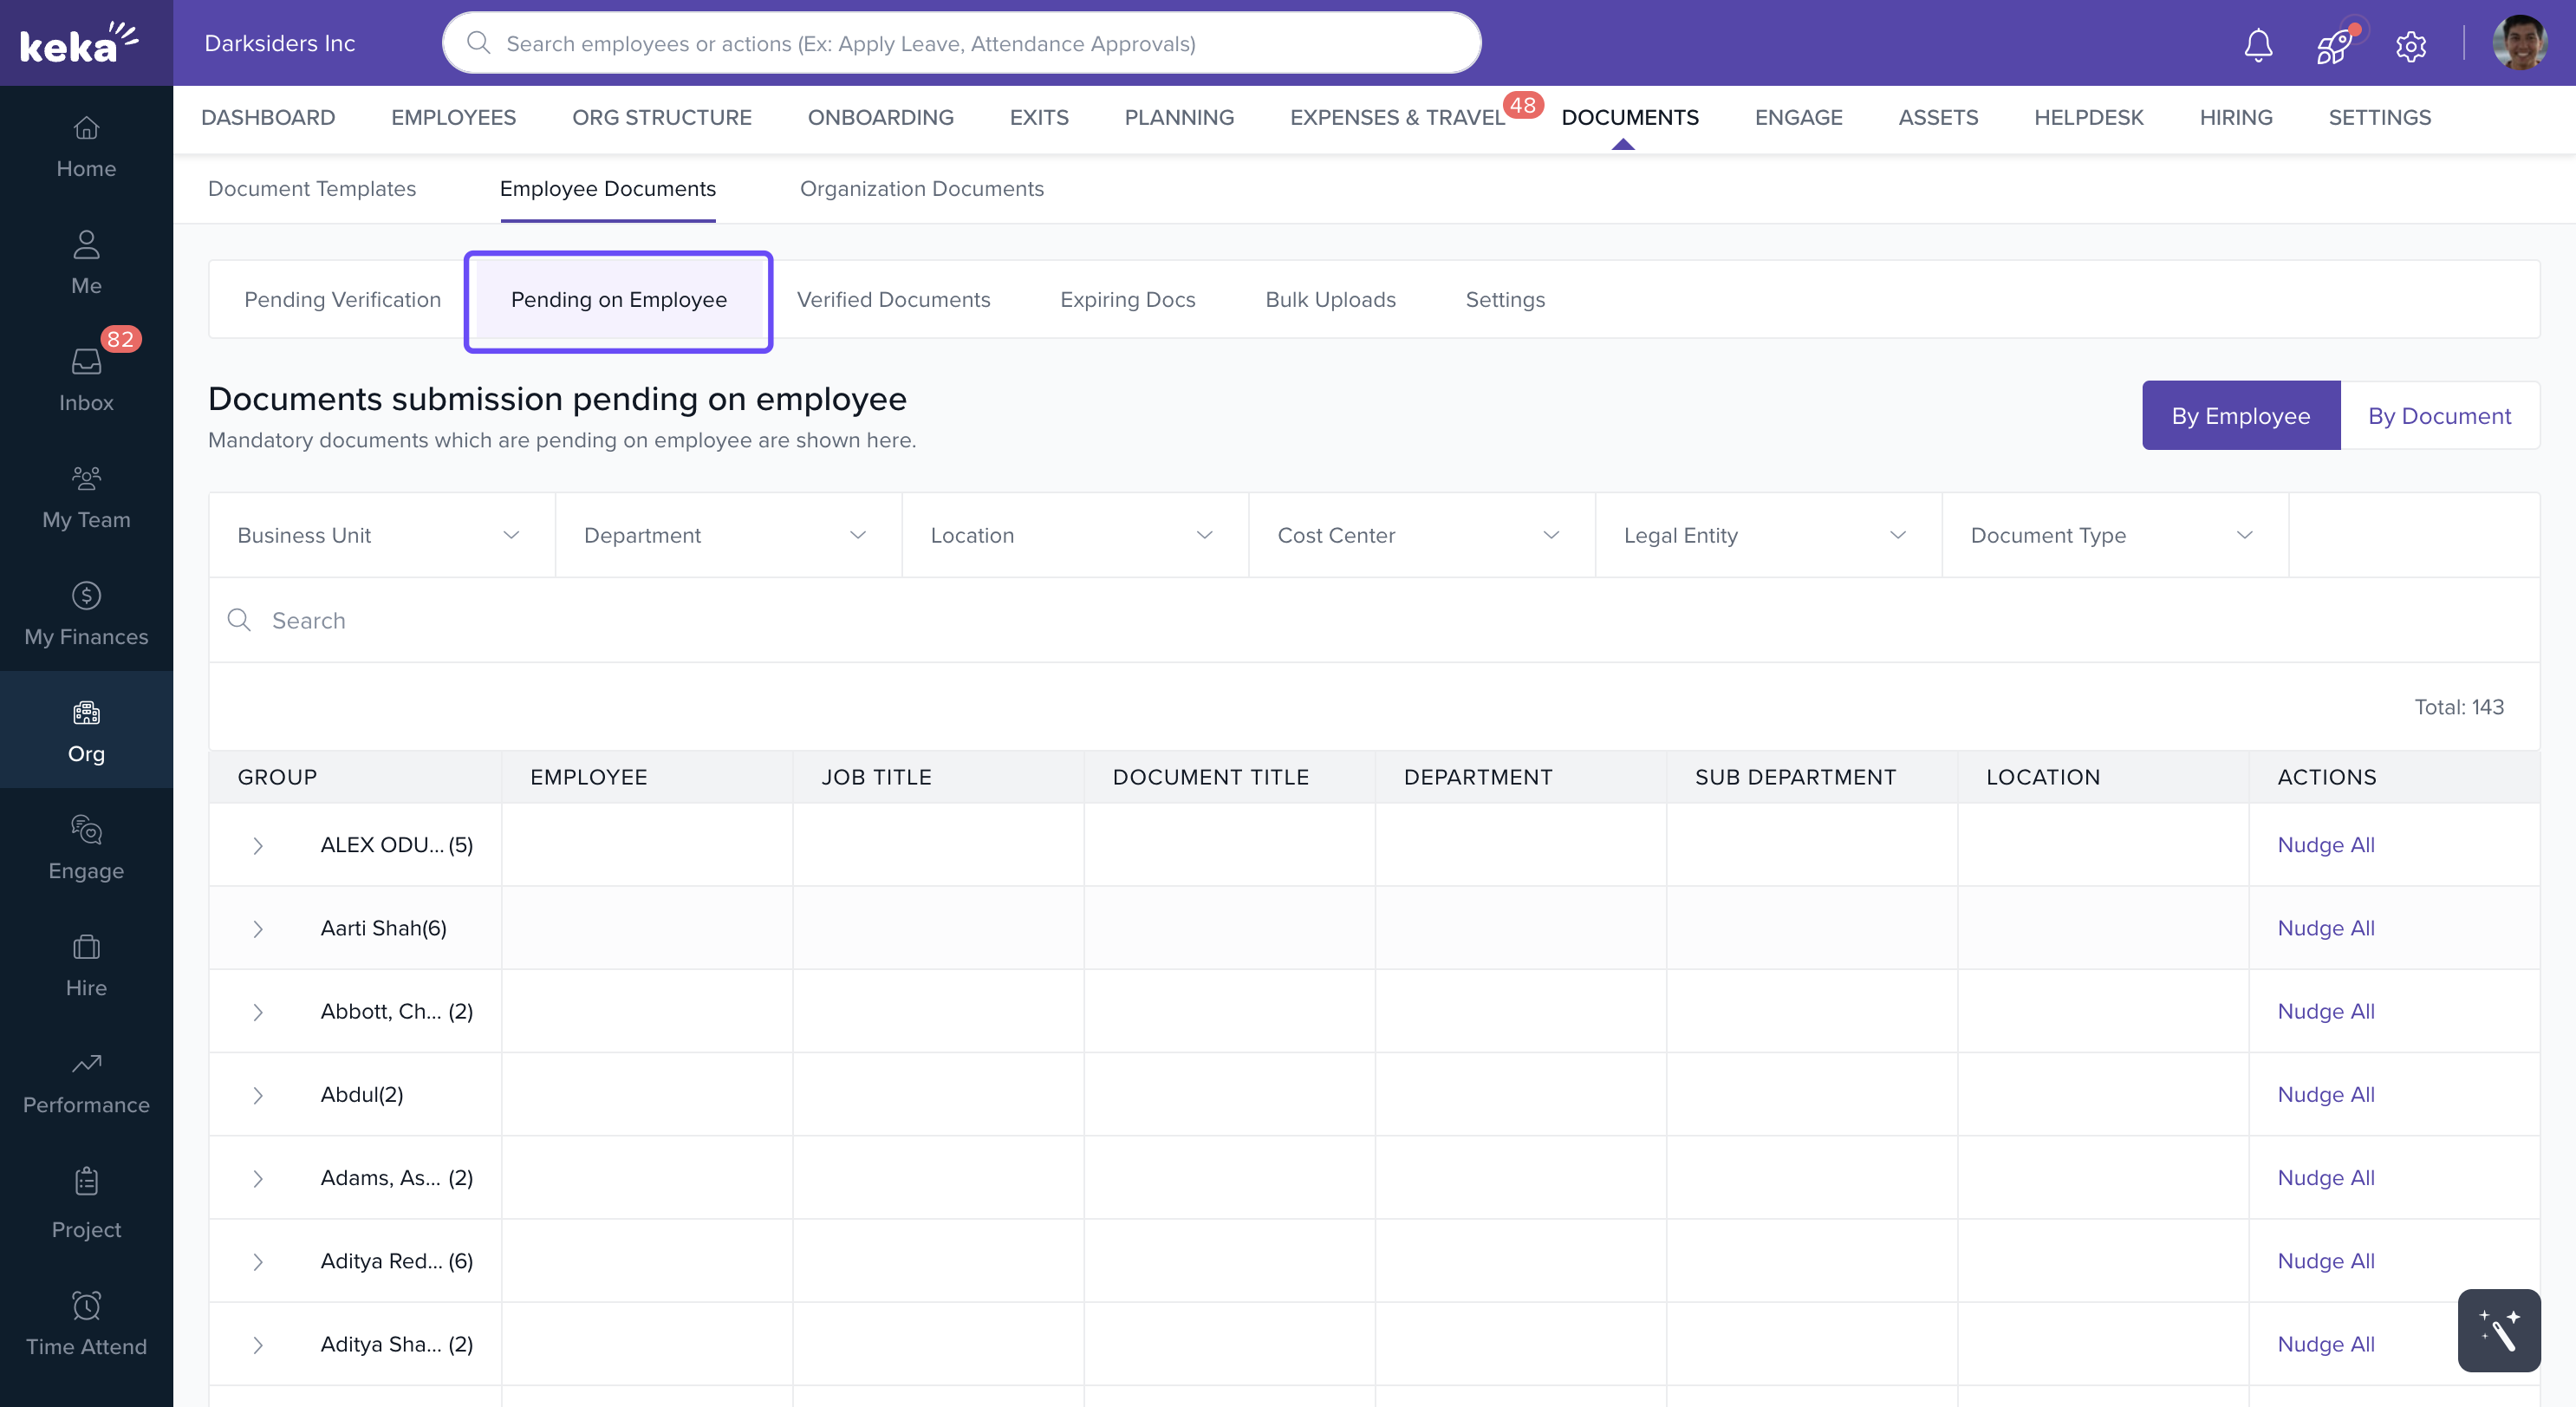Open the Organization Documents tab
The height and width of the screenshot is (1407, 2576).
(x=921, y=189)
